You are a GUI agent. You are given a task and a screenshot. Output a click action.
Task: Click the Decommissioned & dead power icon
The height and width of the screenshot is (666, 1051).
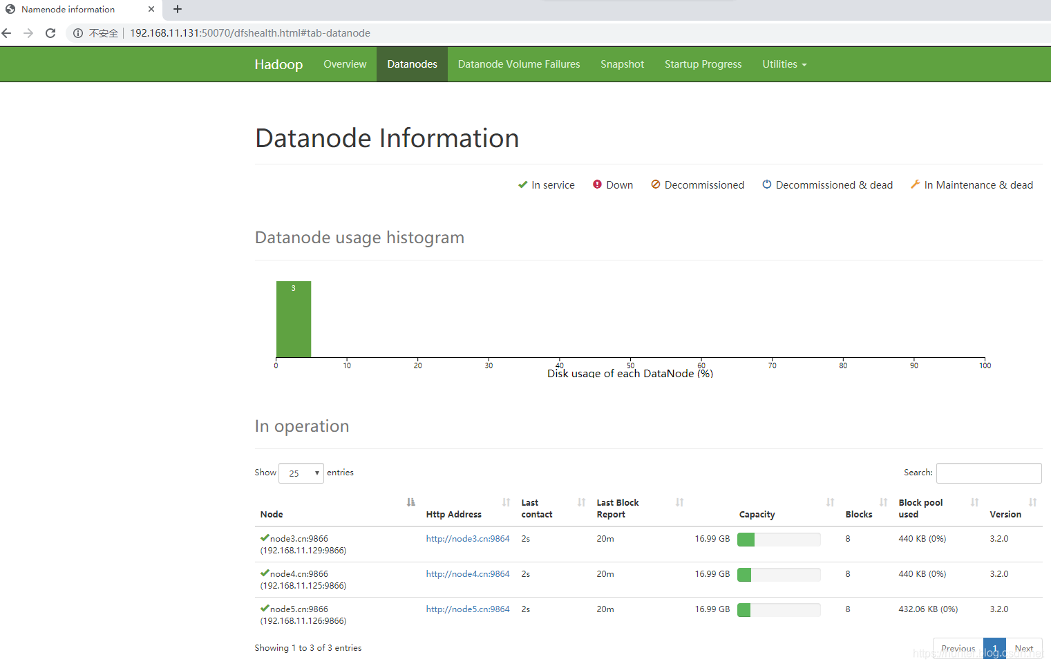click(x=766, y=184)
